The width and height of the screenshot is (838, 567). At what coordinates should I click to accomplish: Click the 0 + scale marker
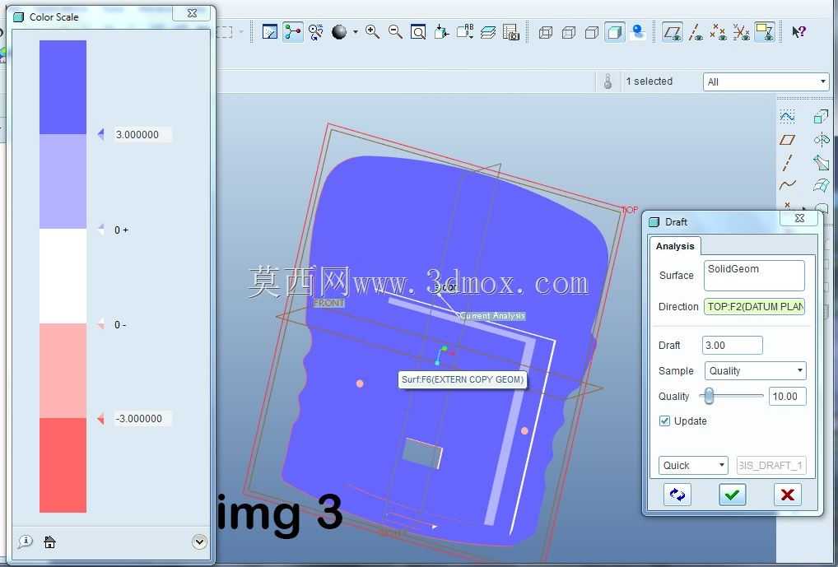click(100, 230)
